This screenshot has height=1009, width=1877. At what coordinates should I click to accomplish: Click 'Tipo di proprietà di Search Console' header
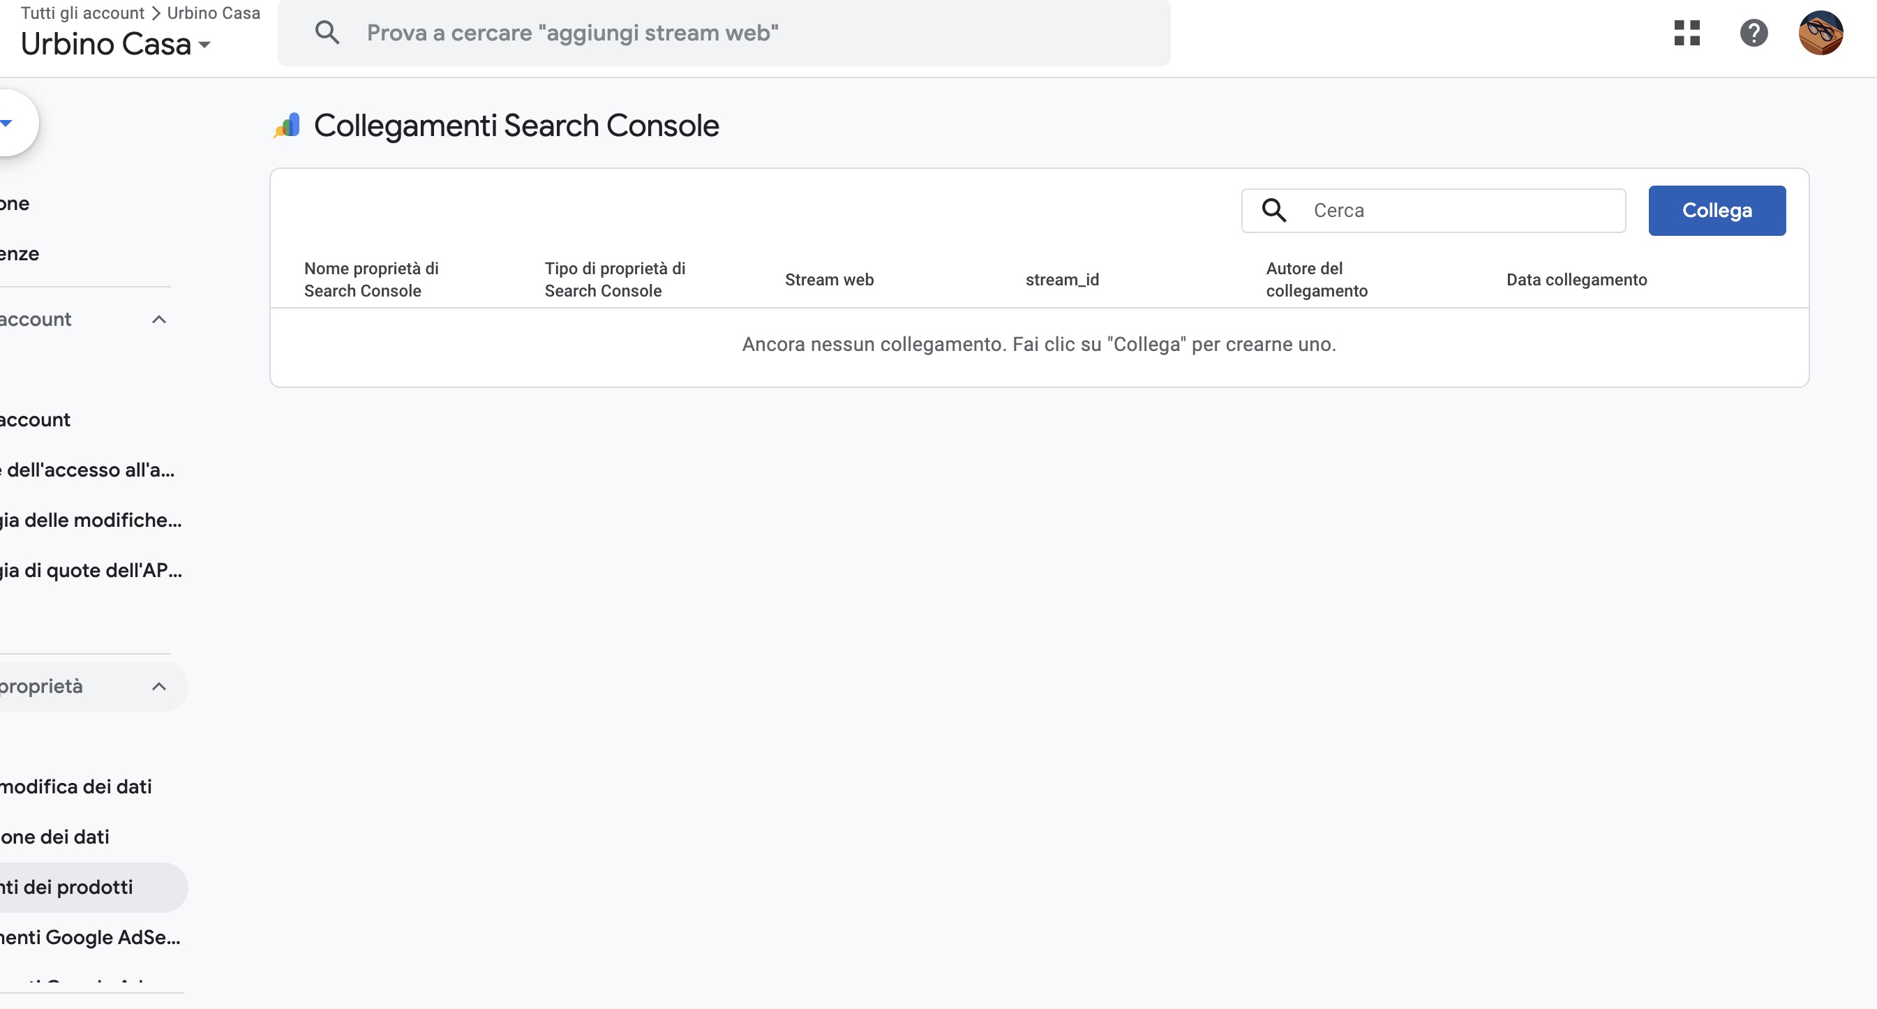click(x=615, y=280)
